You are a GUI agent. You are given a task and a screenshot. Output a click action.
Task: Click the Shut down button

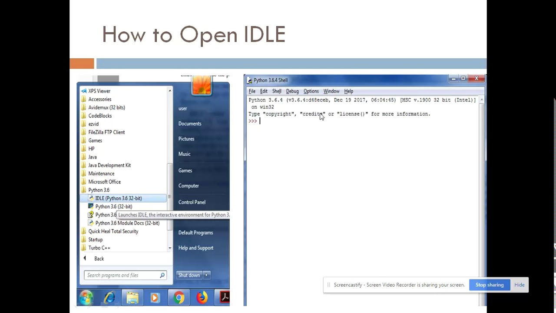[x=189, y=275]
